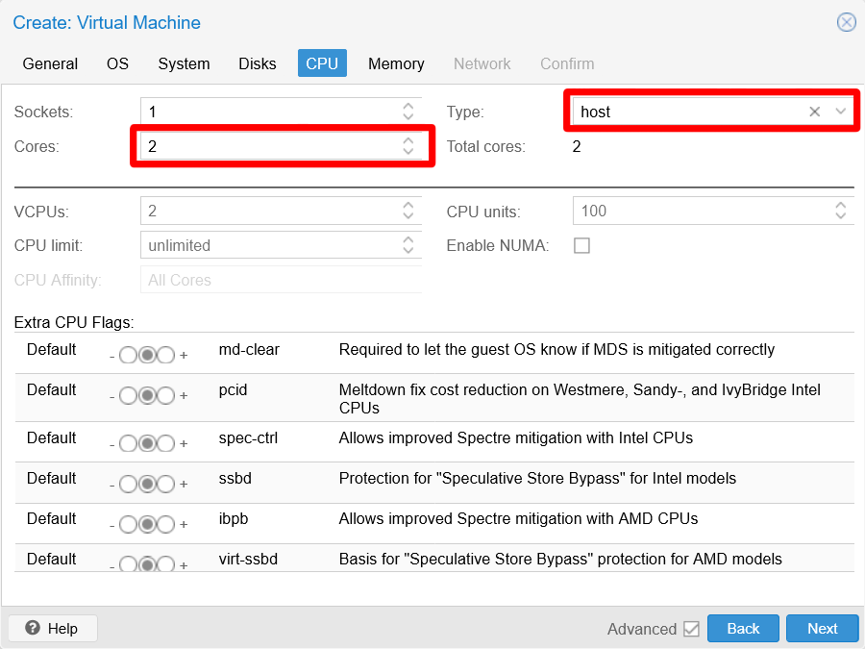Close the Create Virtual Machine dialog
This screenshot has width=865, height=649.
[x=846, y=22]
